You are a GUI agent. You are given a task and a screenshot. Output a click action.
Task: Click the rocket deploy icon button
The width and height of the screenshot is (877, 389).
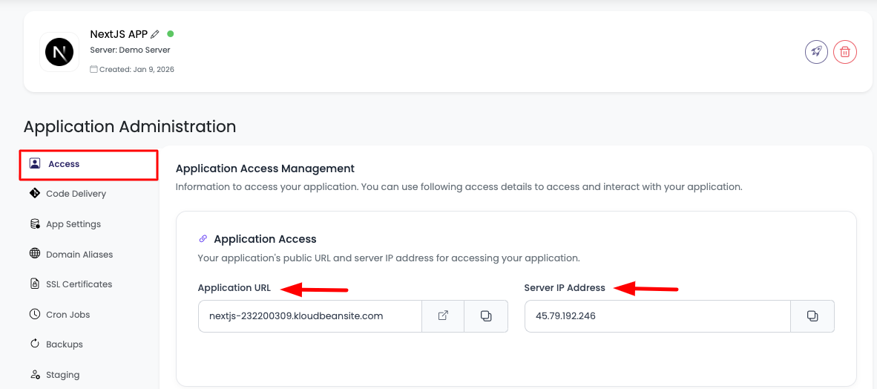point(816,52)
